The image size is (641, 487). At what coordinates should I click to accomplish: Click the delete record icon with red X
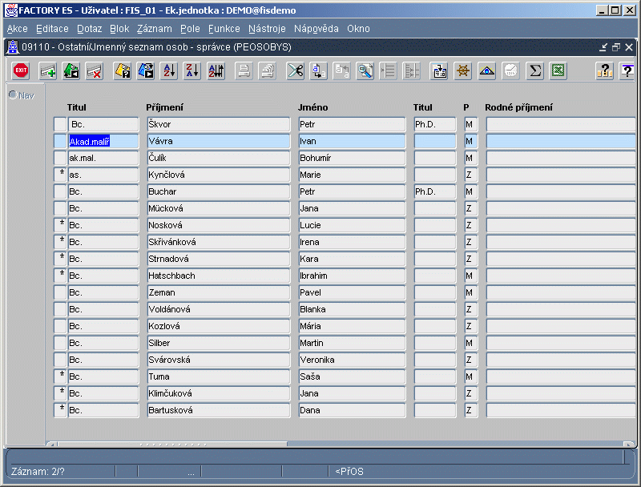(95, 70)
